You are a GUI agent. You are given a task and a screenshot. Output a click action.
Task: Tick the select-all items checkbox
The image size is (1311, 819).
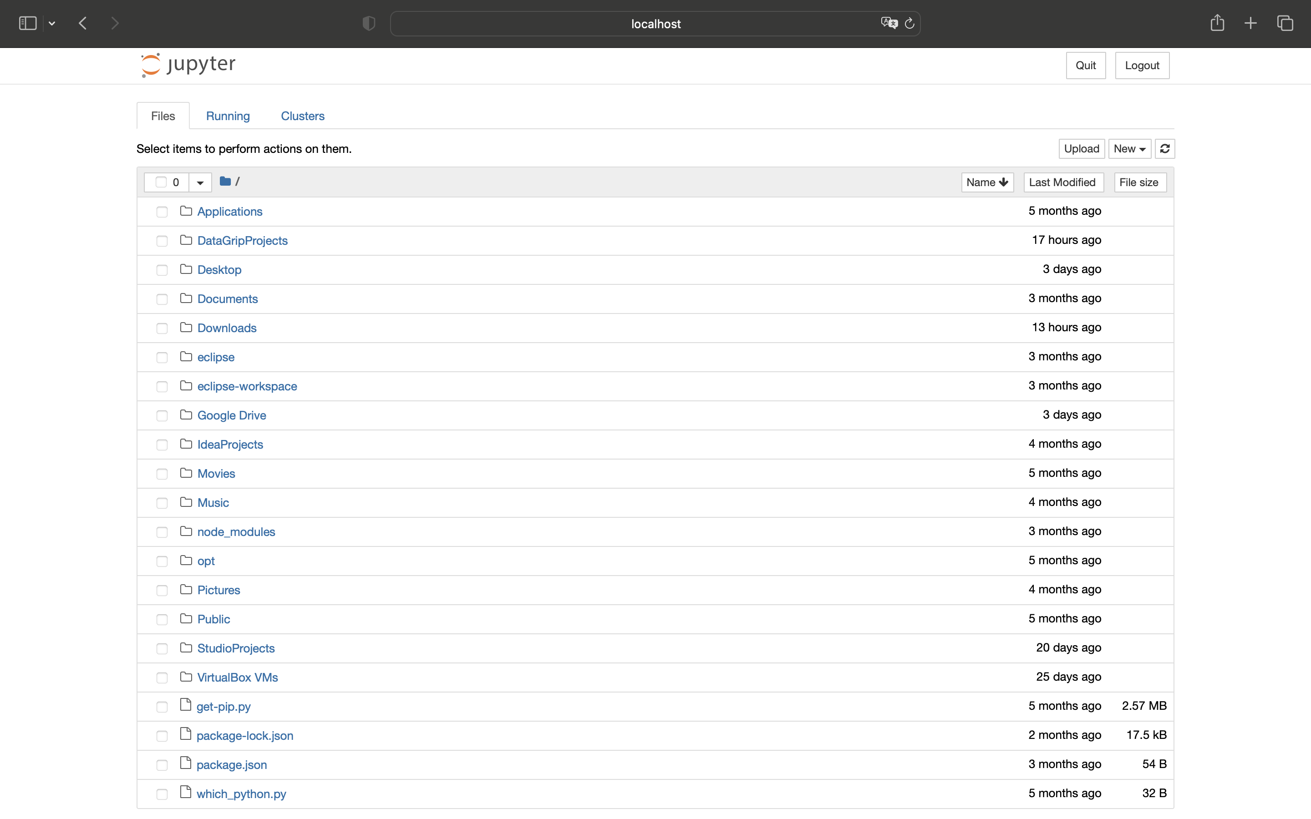pos(160,182)
